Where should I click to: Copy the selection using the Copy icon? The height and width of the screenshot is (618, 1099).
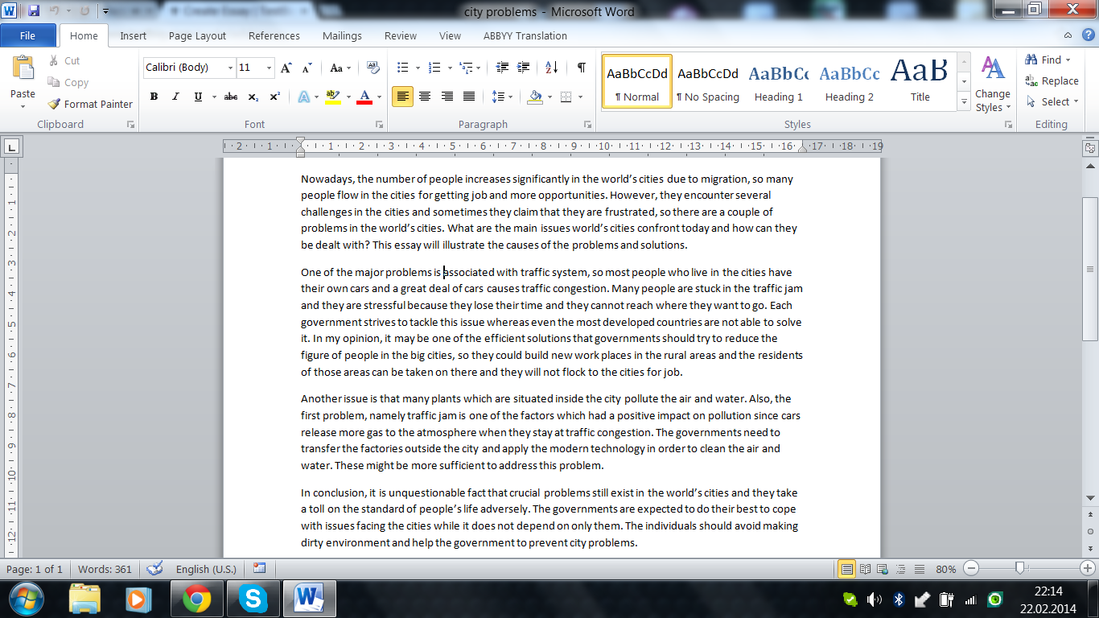click(54, 82)
